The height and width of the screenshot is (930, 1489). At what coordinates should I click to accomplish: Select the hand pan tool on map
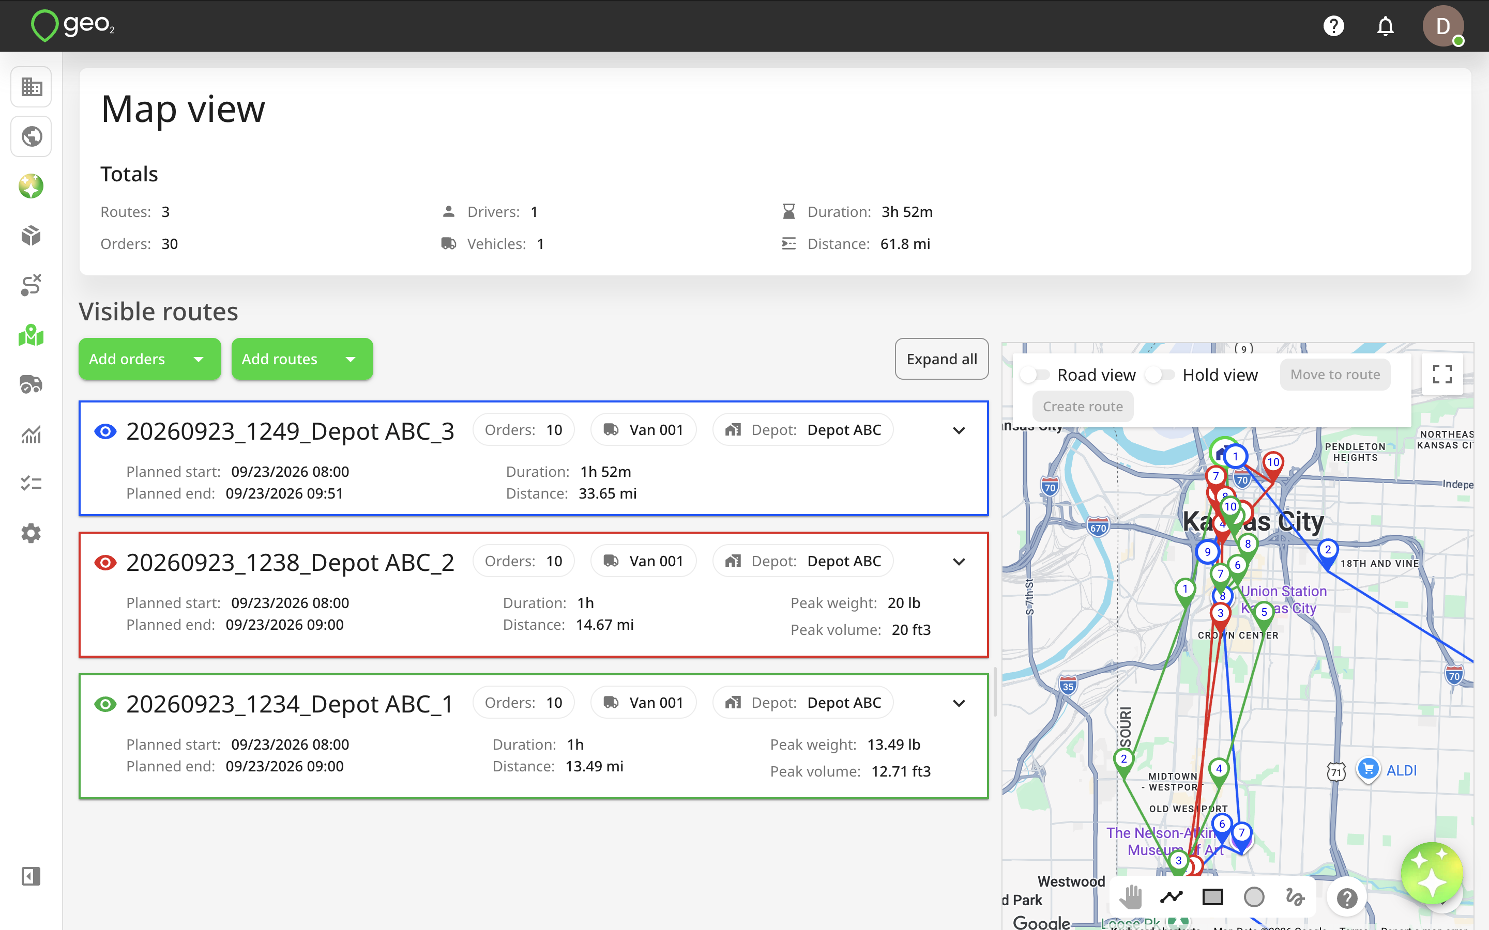pos(1130,897)
